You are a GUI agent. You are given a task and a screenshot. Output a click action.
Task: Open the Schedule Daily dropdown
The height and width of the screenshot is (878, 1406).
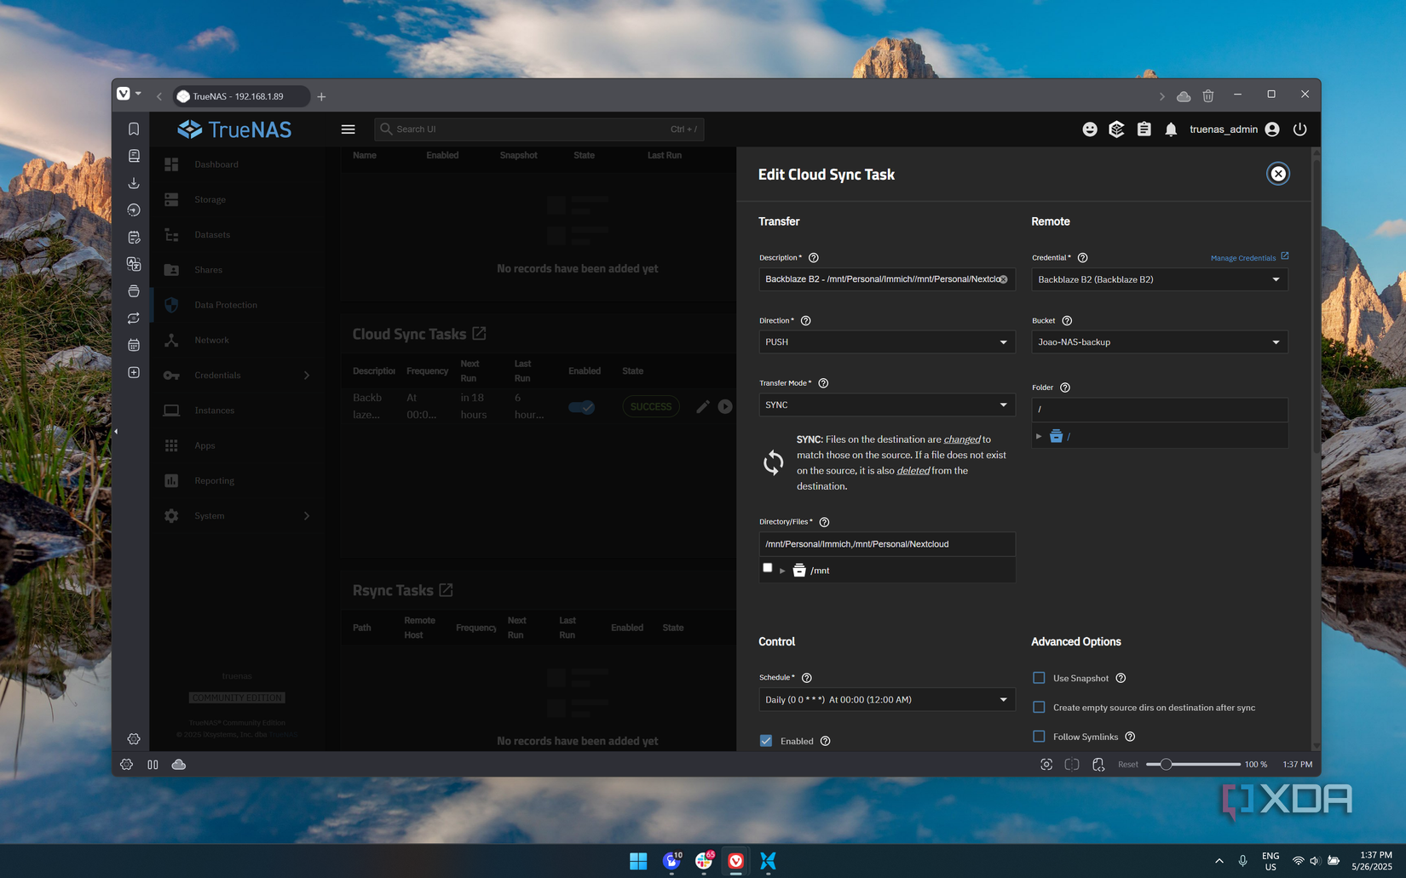point(886,700)
